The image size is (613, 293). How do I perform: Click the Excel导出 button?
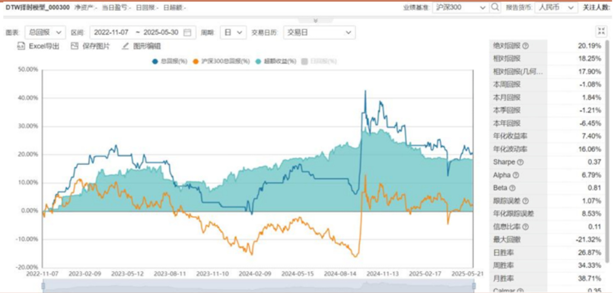pyautogui.click(x=39, y=46)
